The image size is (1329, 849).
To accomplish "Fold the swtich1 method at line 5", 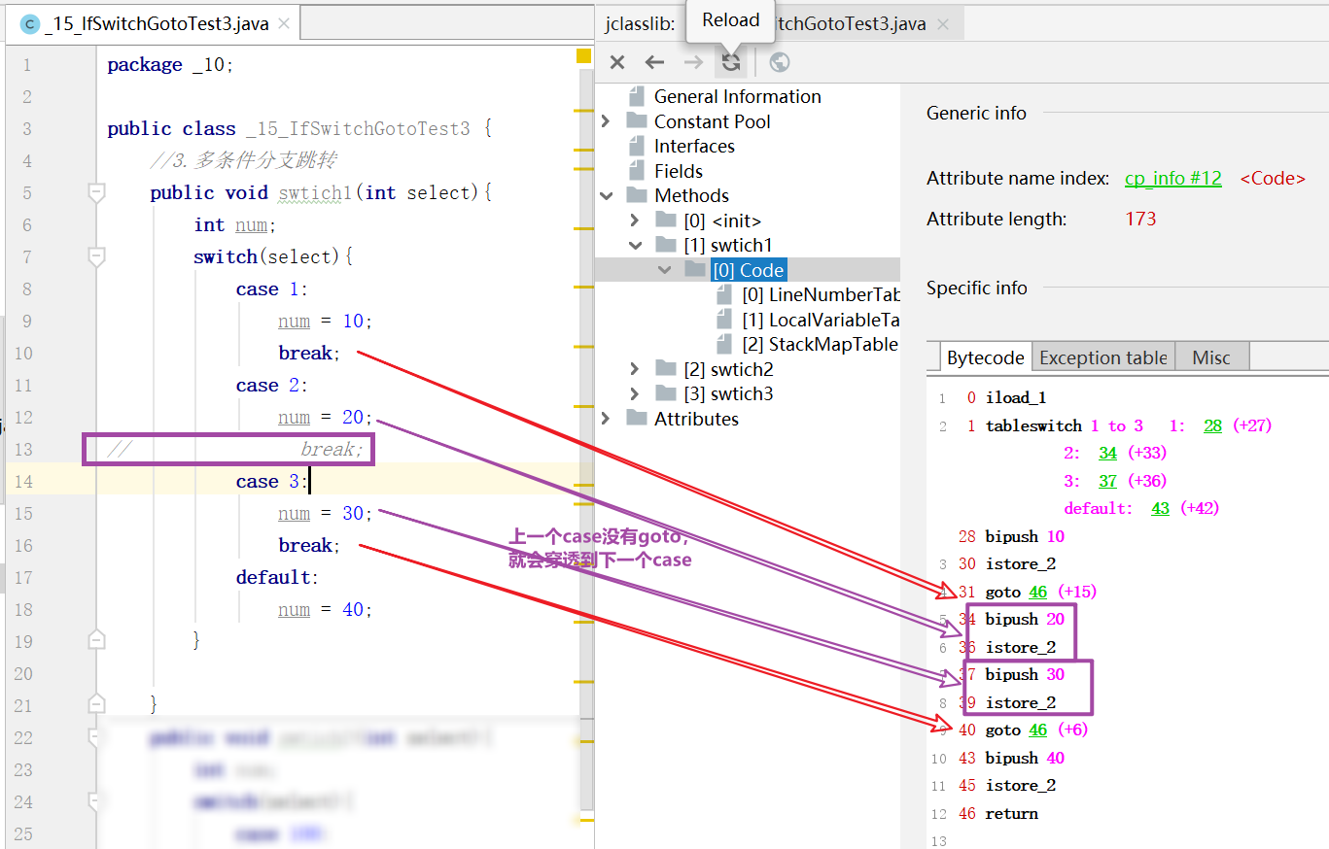I will tap(95, 192).
